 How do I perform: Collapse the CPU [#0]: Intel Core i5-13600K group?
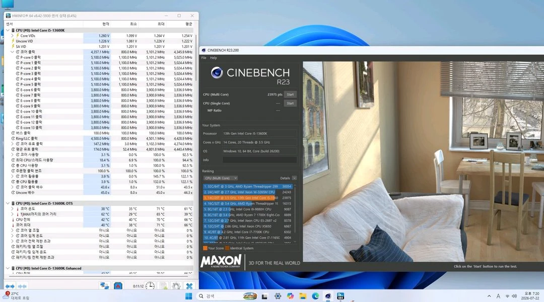tap(8, 30)
